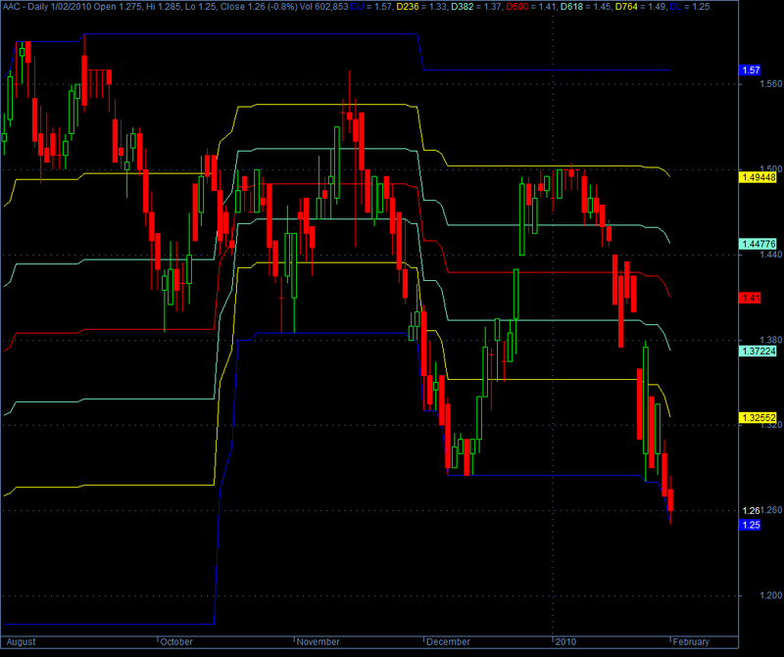784x657 pixels.
Task: Click the DU = 1.57 indicator in header
Action: pyautogui.click(x=371, y=7)
